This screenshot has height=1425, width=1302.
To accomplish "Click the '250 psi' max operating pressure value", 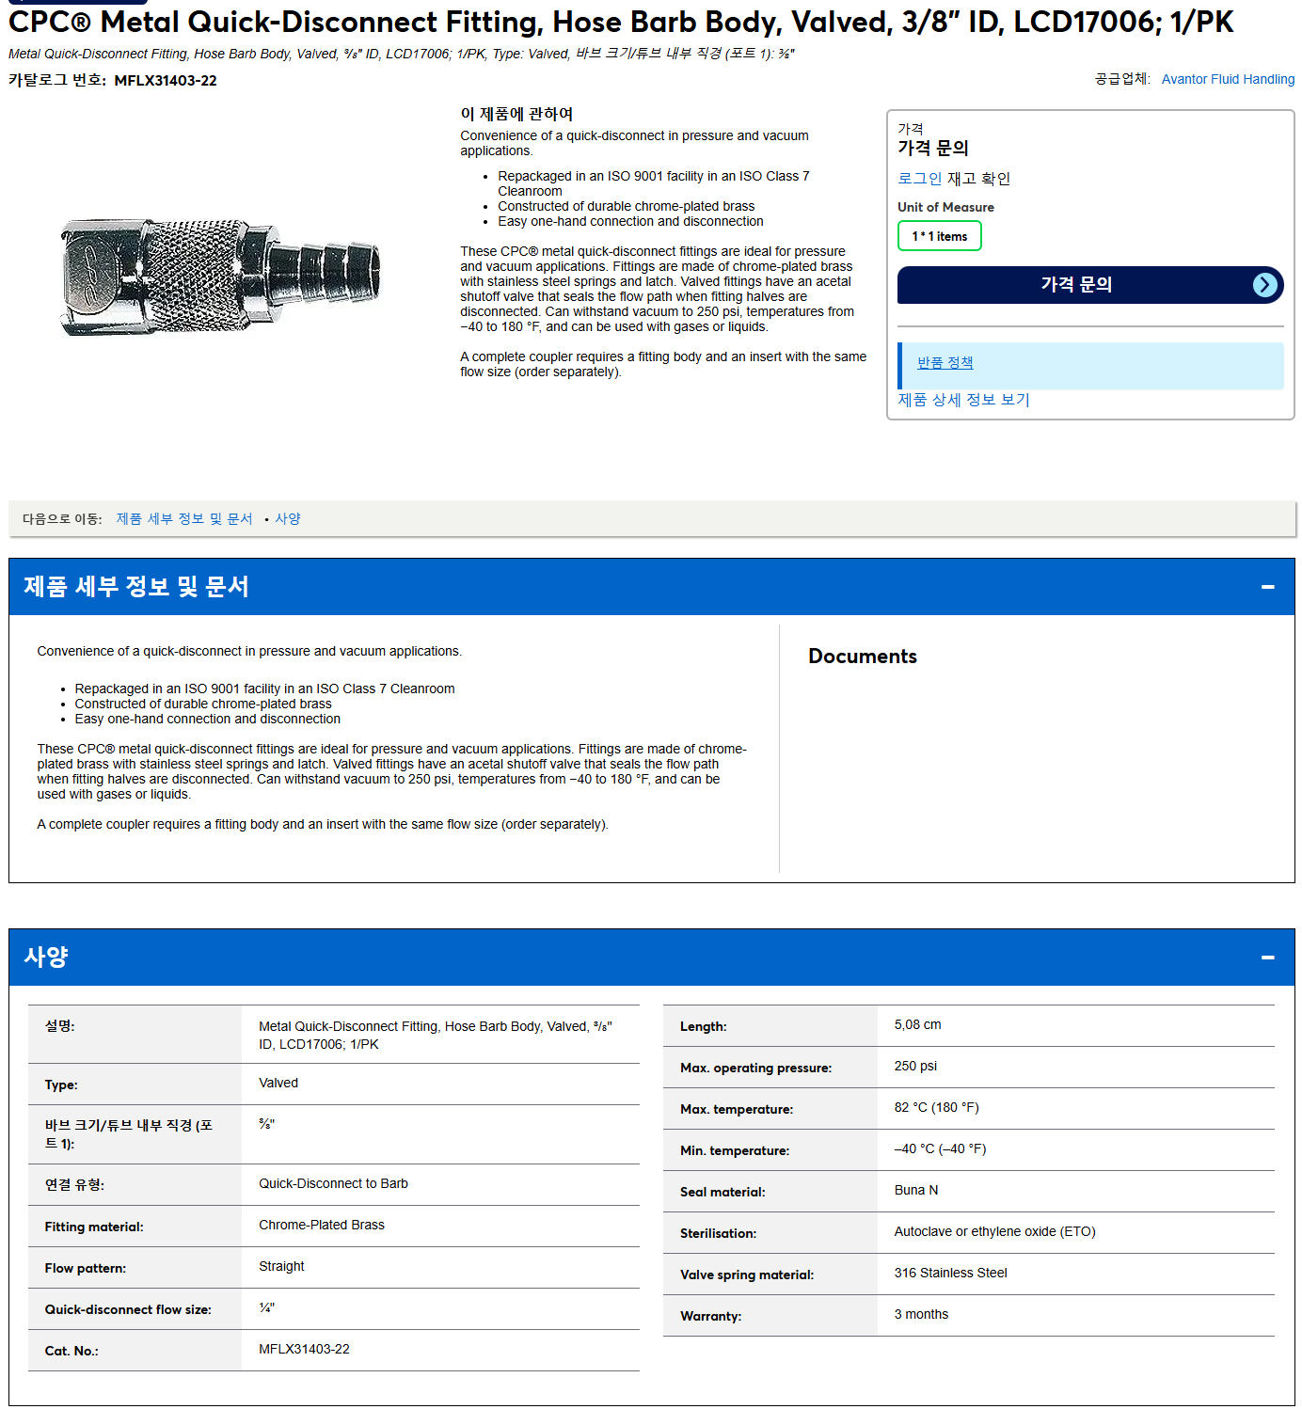I will tap(915, 1066).
